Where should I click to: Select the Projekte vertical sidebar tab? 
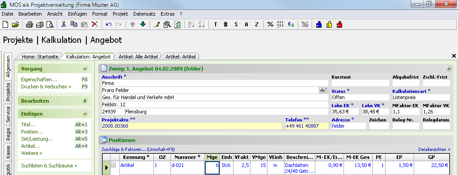pos(8,92)
